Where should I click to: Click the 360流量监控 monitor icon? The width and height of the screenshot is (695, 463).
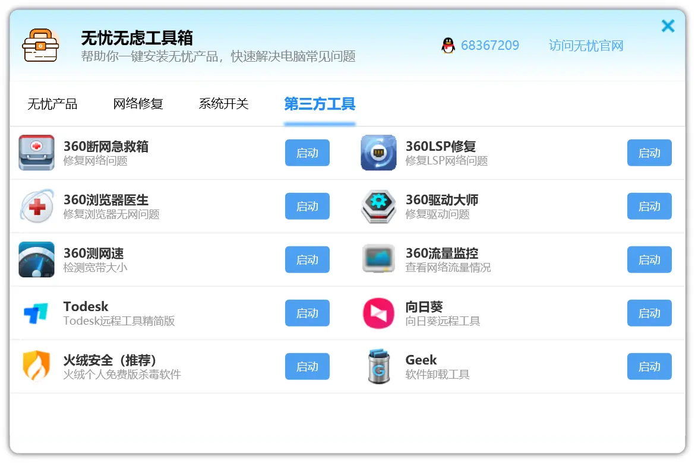click(378, 259)
